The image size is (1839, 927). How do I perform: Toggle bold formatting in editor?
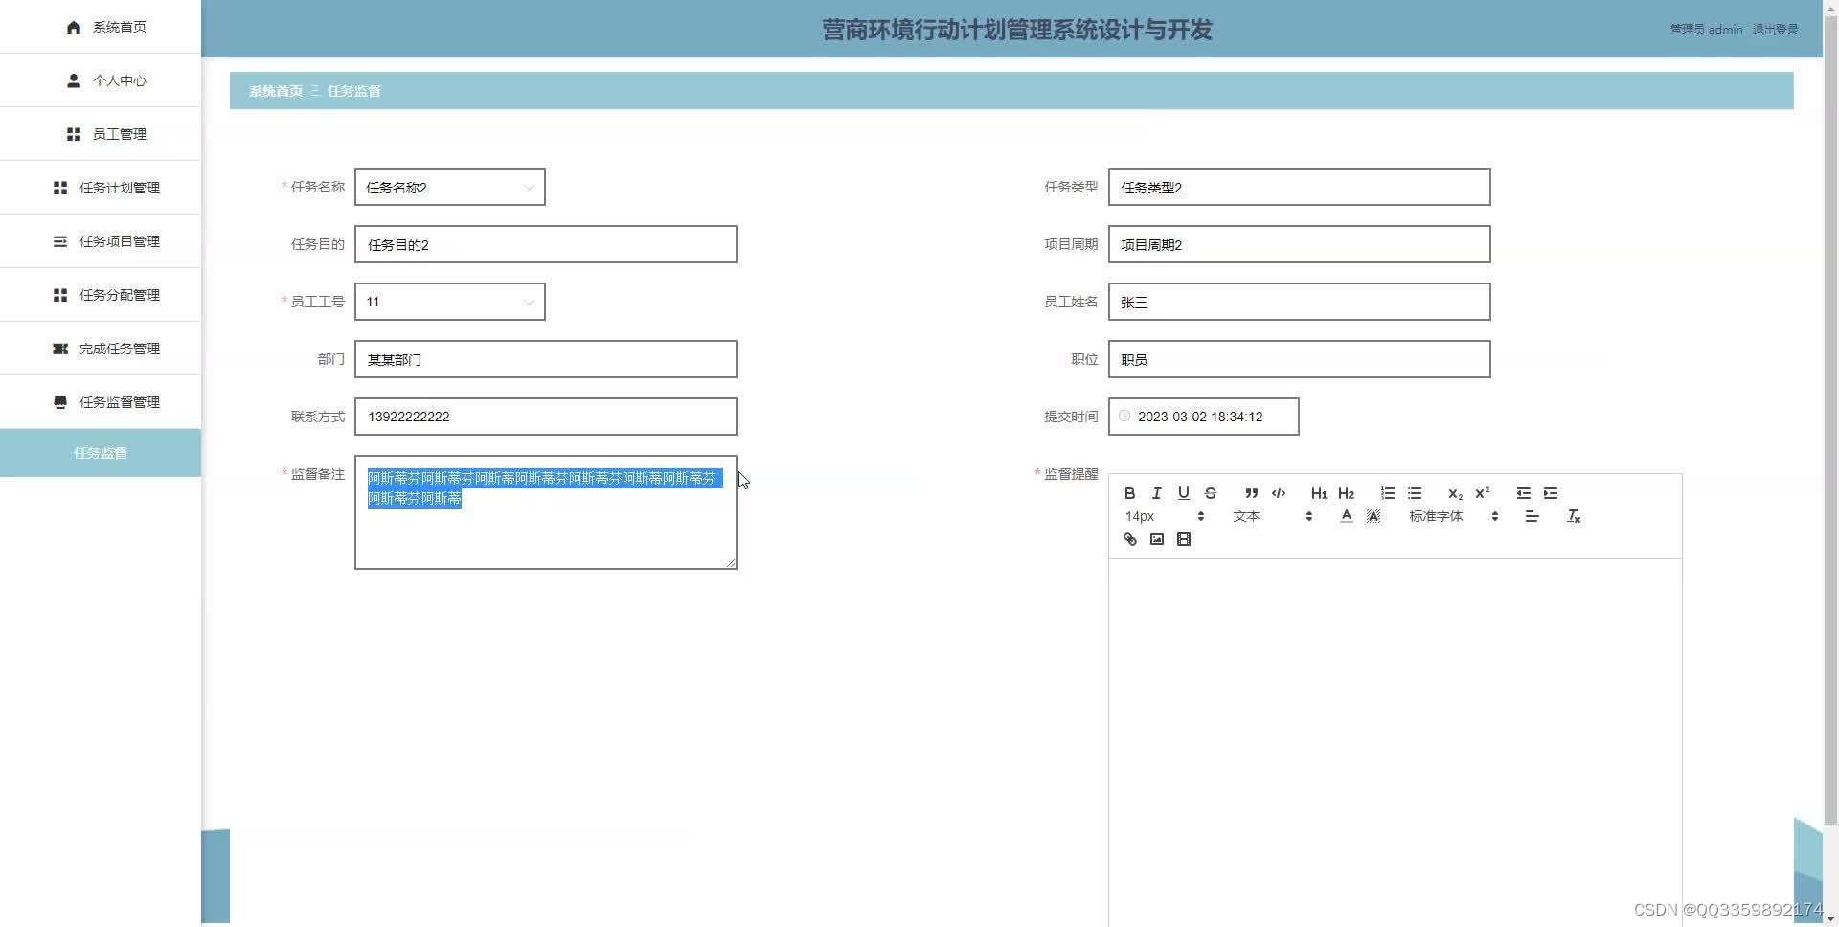[x=1129, y=493]
